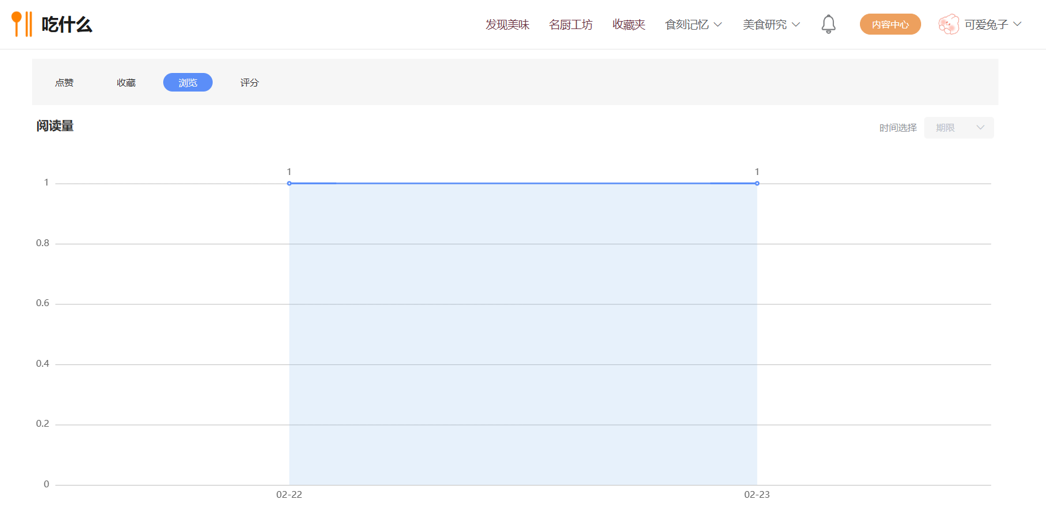Click the 02-22 data point marker

click(x=289, y=183)
